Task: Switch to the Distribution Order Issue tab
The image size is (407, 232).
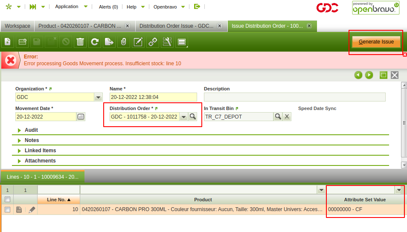Action: 176,26
